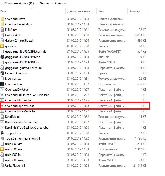Click the Overload.exe application icon
This screenshot has height=176, width=165.
click(x=2, y=84)
